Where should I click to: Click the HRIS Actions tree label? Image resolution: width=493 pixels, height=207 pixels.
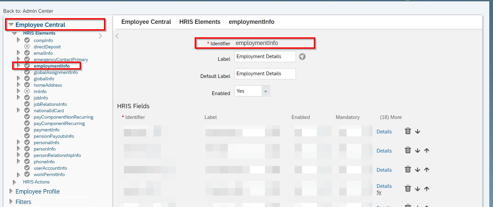point(36,182)
